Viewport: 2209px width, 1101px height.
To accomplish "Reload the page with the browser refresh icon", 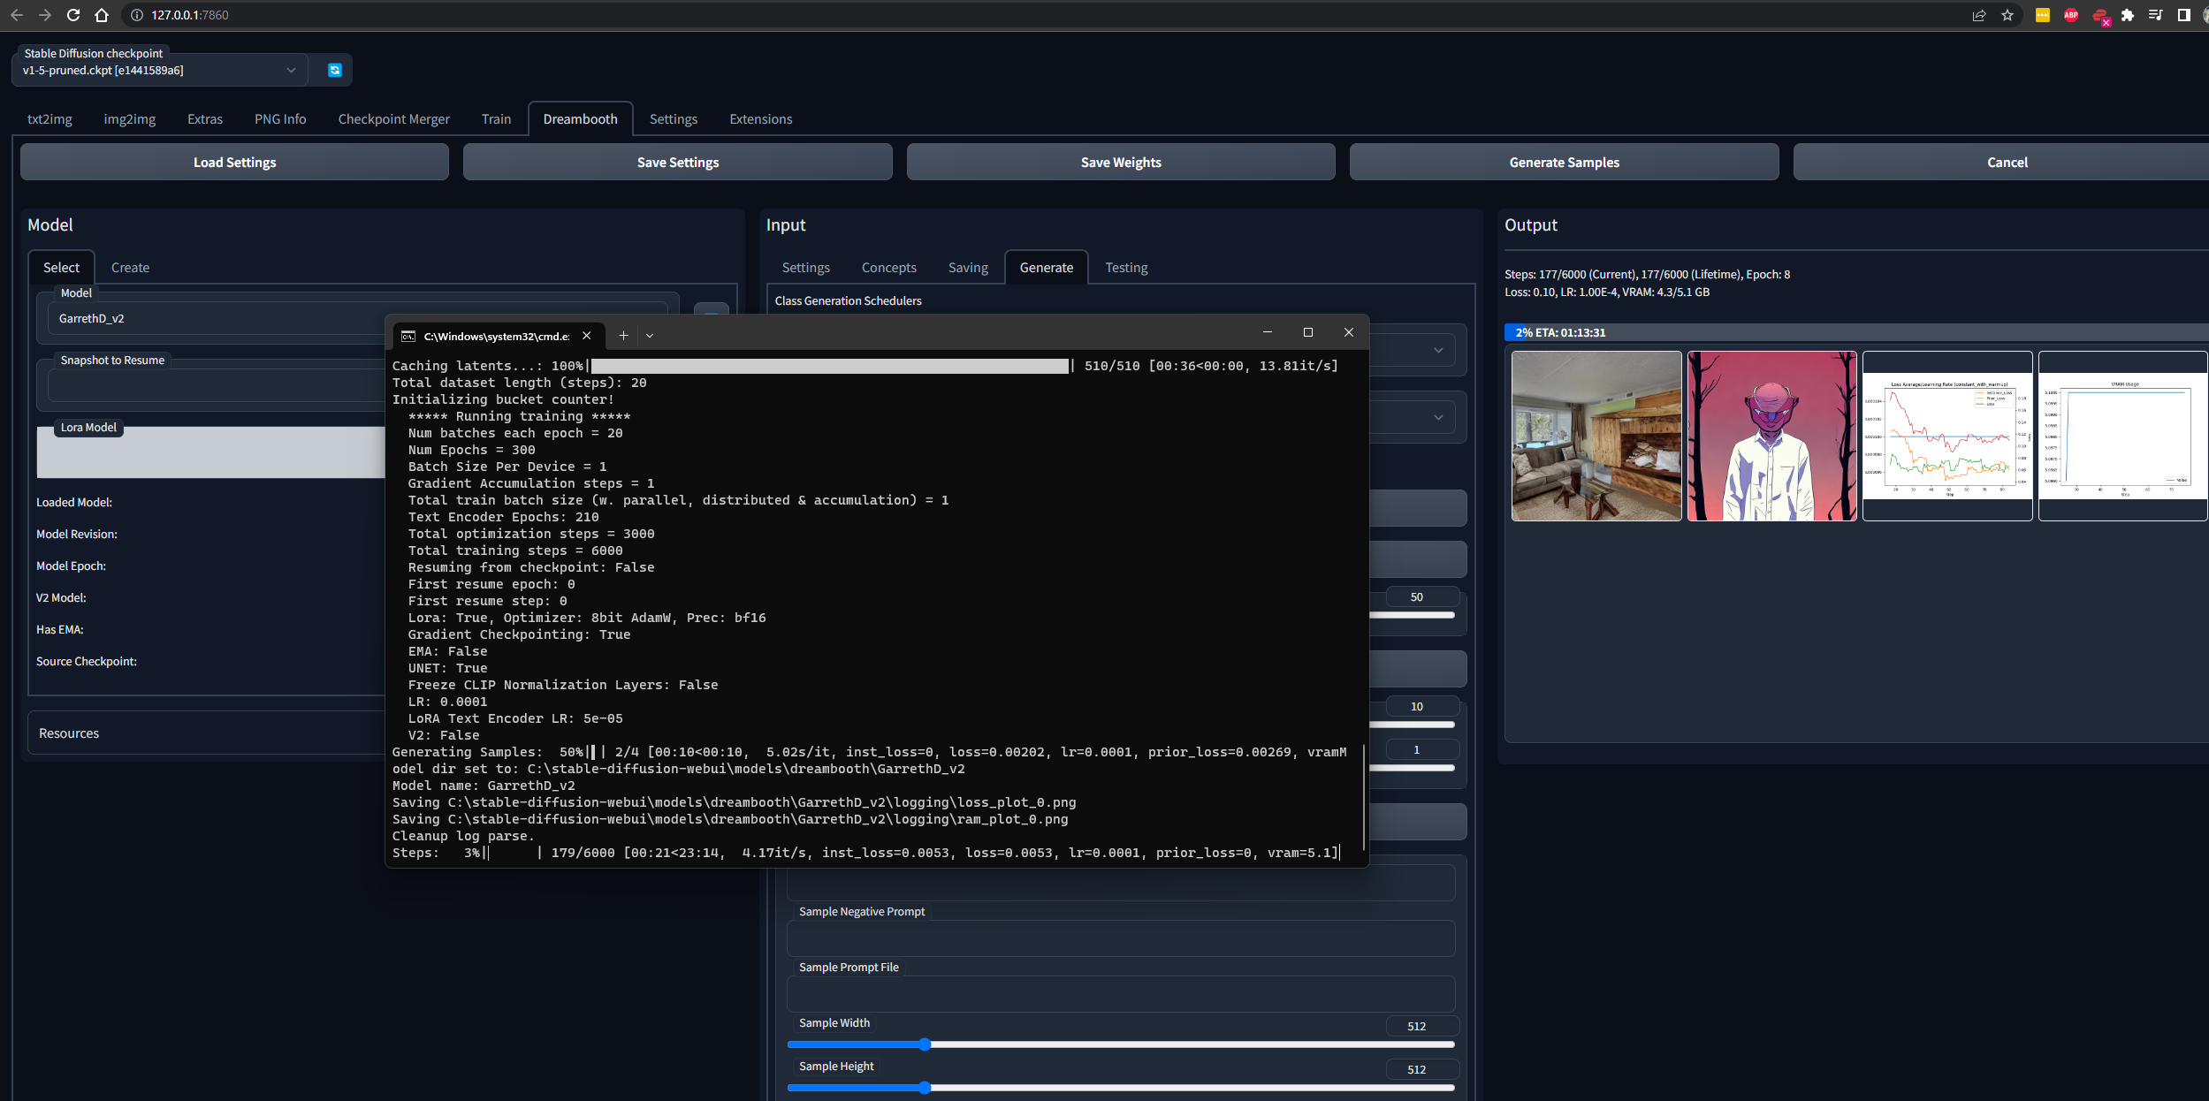I will (x=73, y=15).
